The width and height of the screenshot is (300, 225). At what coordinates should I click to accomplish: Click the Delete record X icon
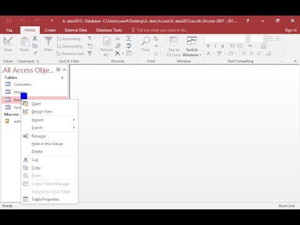click(117, 54)
